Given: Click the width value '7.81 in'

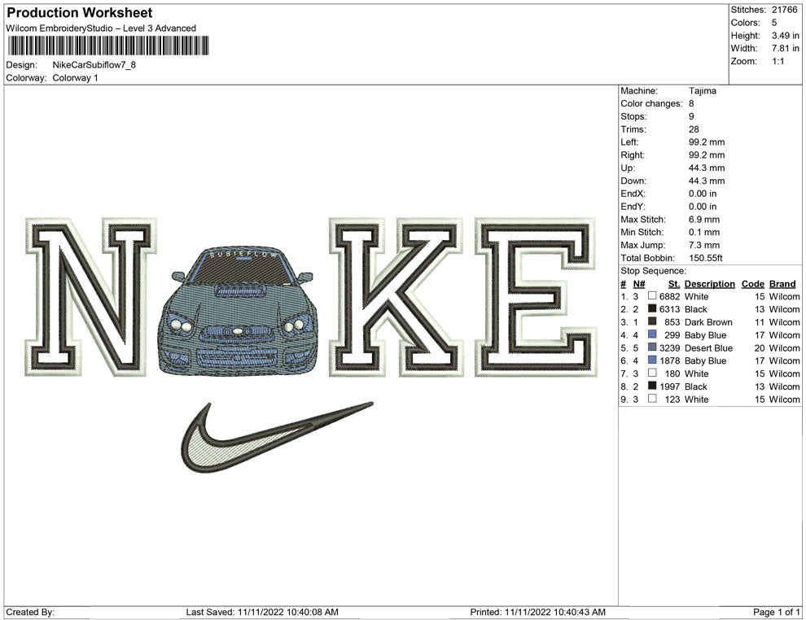Looking at the screenshot, I should (x=786, y=48).
